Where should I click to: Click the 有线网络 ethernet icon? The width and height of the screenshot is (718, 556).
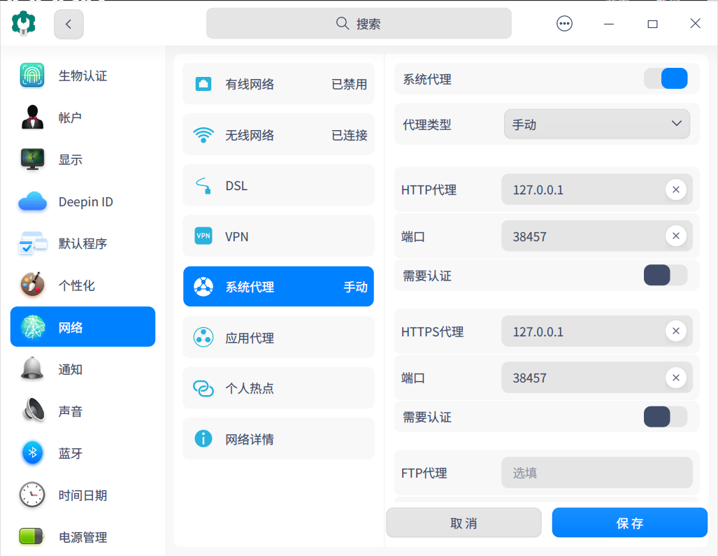pyautogui.click(x=203, y=84)
